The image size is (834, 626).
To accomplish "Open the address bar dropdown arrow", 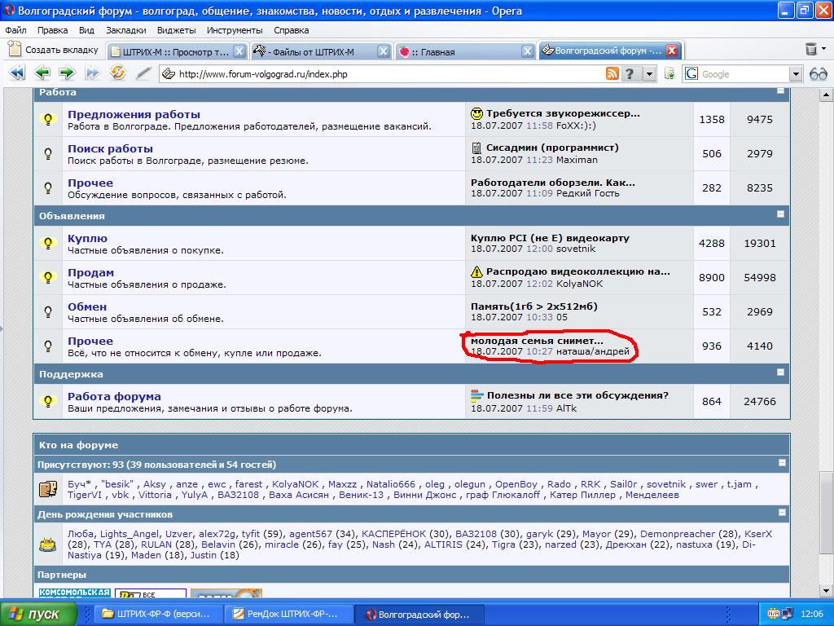I will [649, 74].
